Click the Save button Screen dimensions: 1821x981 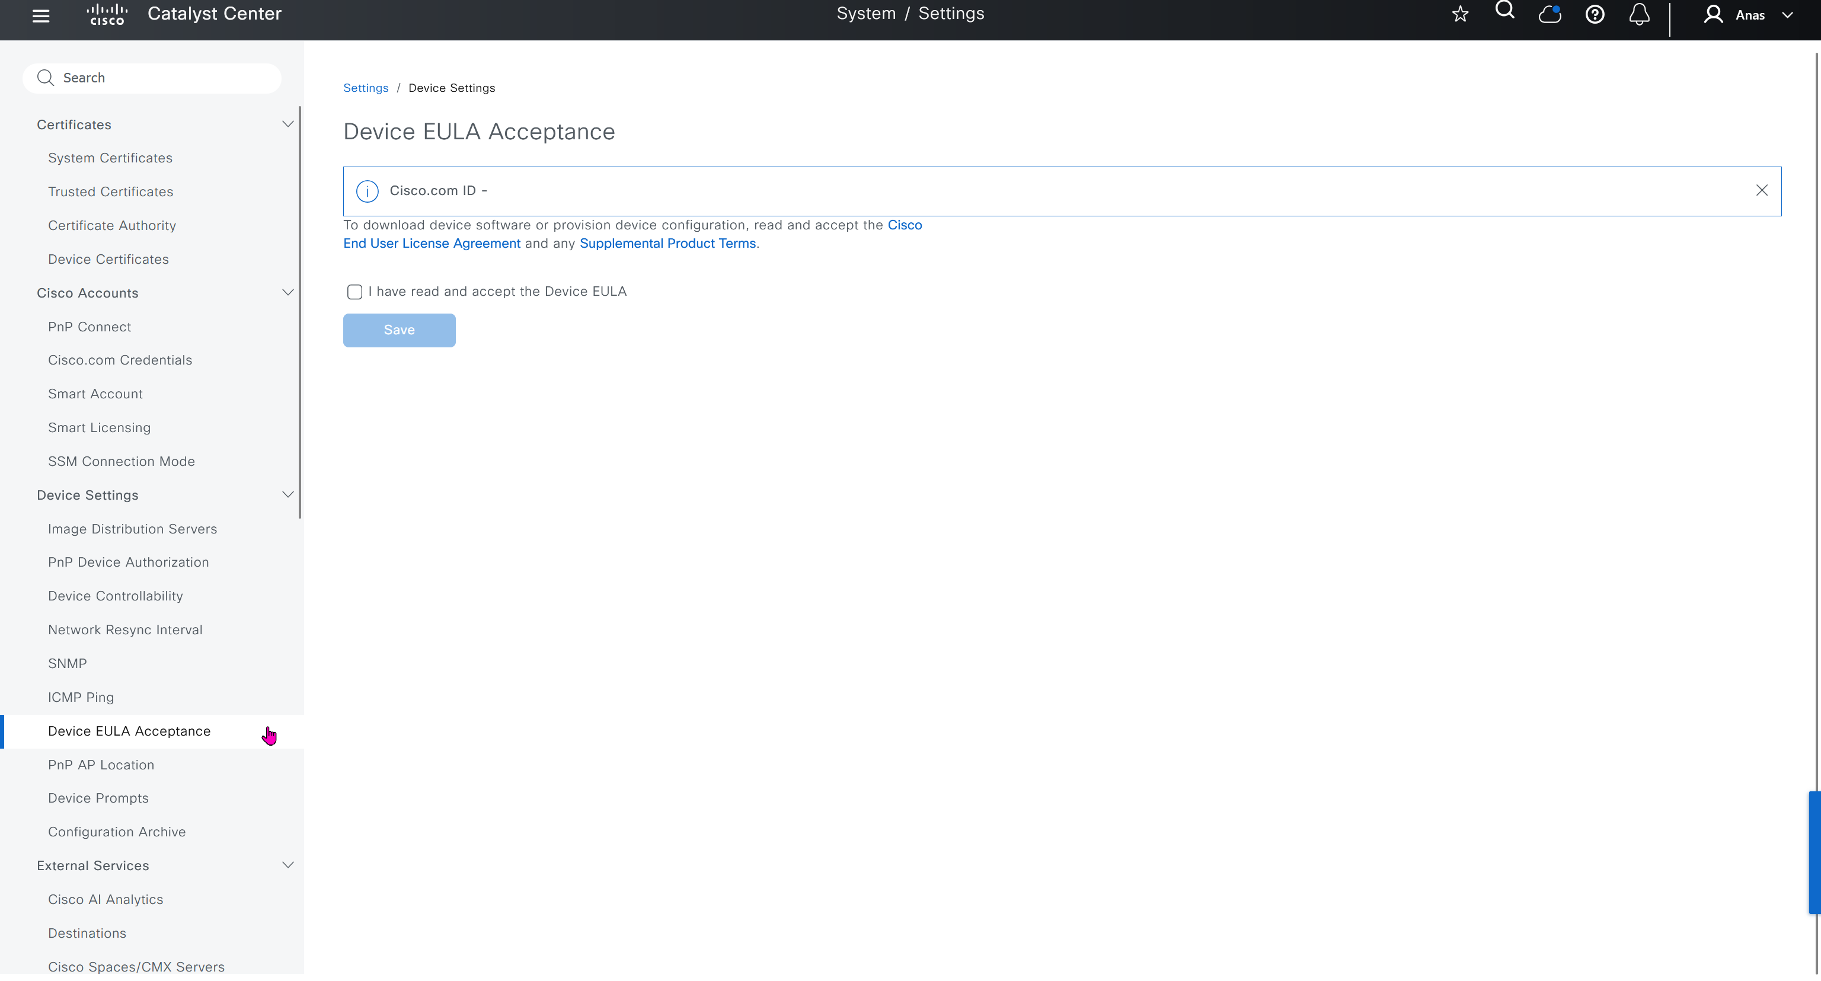(x=399, y=330)
